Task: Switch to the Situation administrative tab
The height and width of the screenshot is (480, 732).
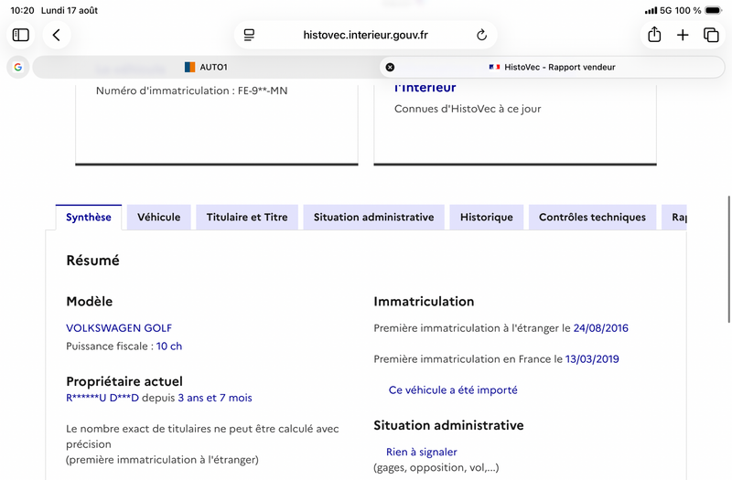Action: (374, 218)
